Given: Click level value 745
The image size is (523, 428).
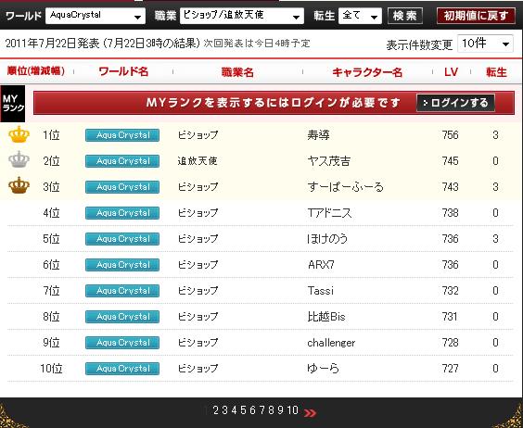Looking at the screenshot, I should pos(451,161).
